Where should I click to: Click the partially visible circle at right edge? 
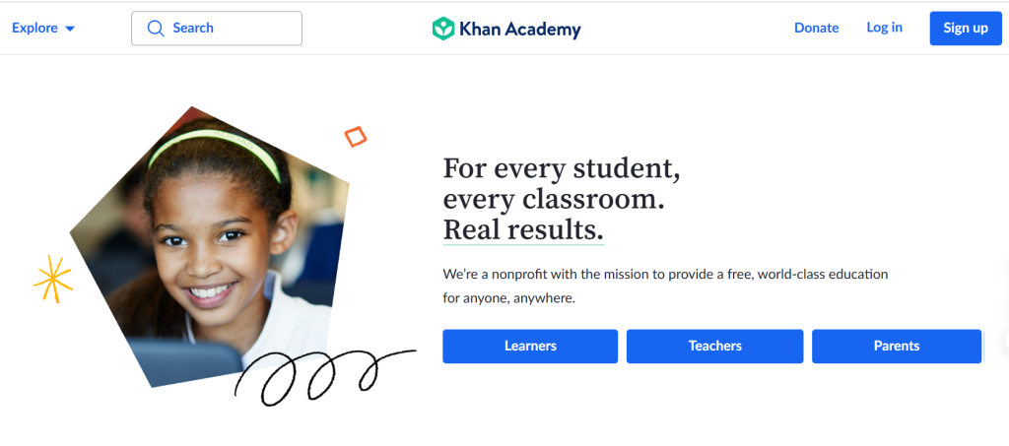(x=1006, y=341)
